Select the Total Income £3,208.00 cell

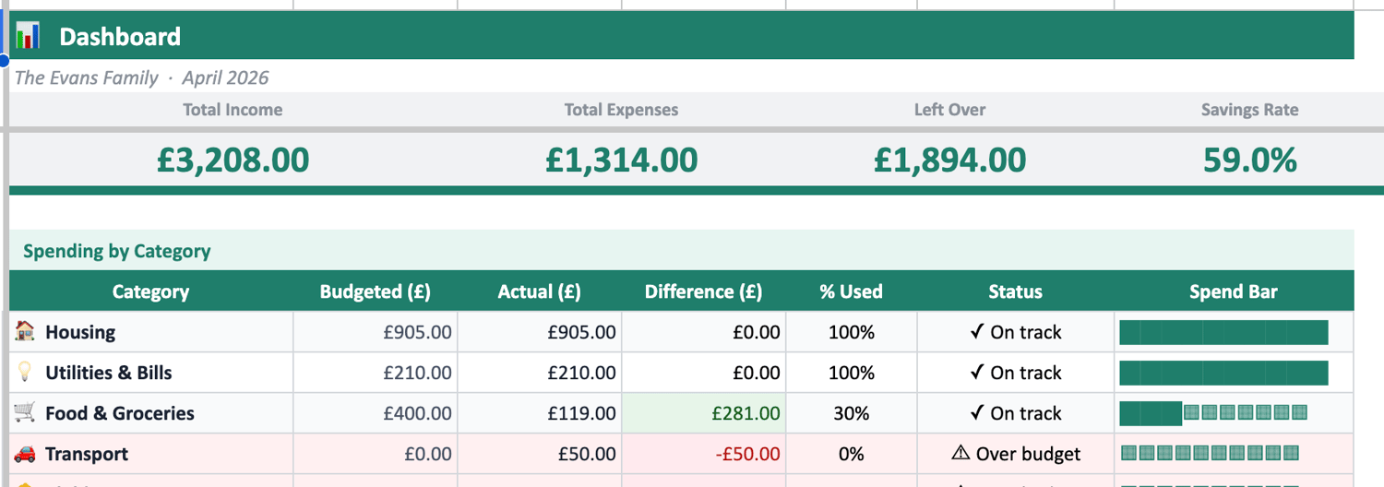pos(233,160)
